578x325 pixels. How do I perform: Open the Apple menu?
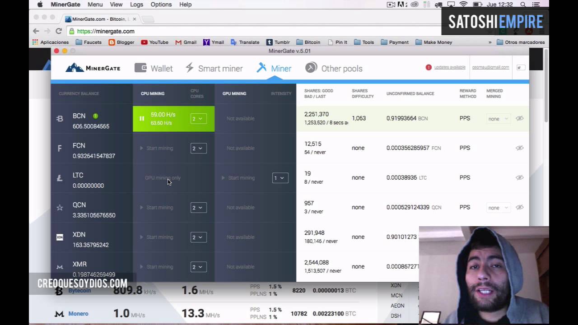click(40, 5)
